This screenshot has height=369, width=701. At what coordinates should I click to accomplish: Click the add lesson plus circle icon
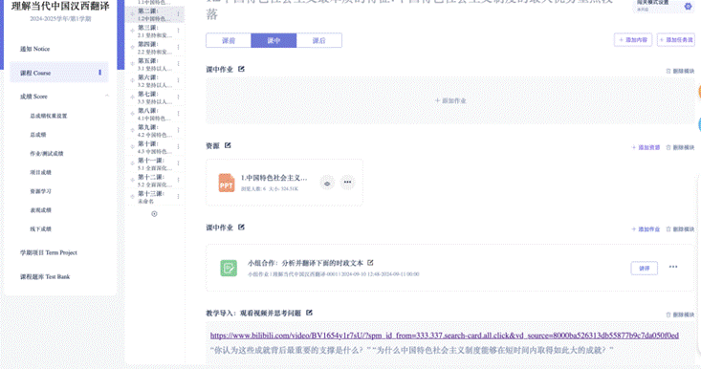point(154,214)
